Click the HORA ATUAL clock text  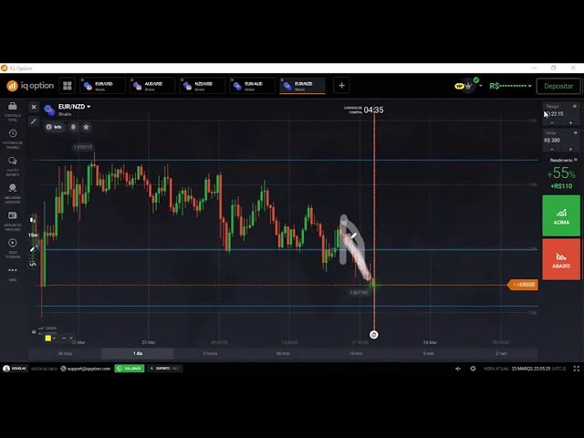coord(525,369)
